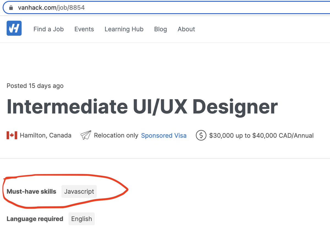This screenshot has height=245, width=330.
Task: Click the Canadian flag icon
Action: coord(12,135)
